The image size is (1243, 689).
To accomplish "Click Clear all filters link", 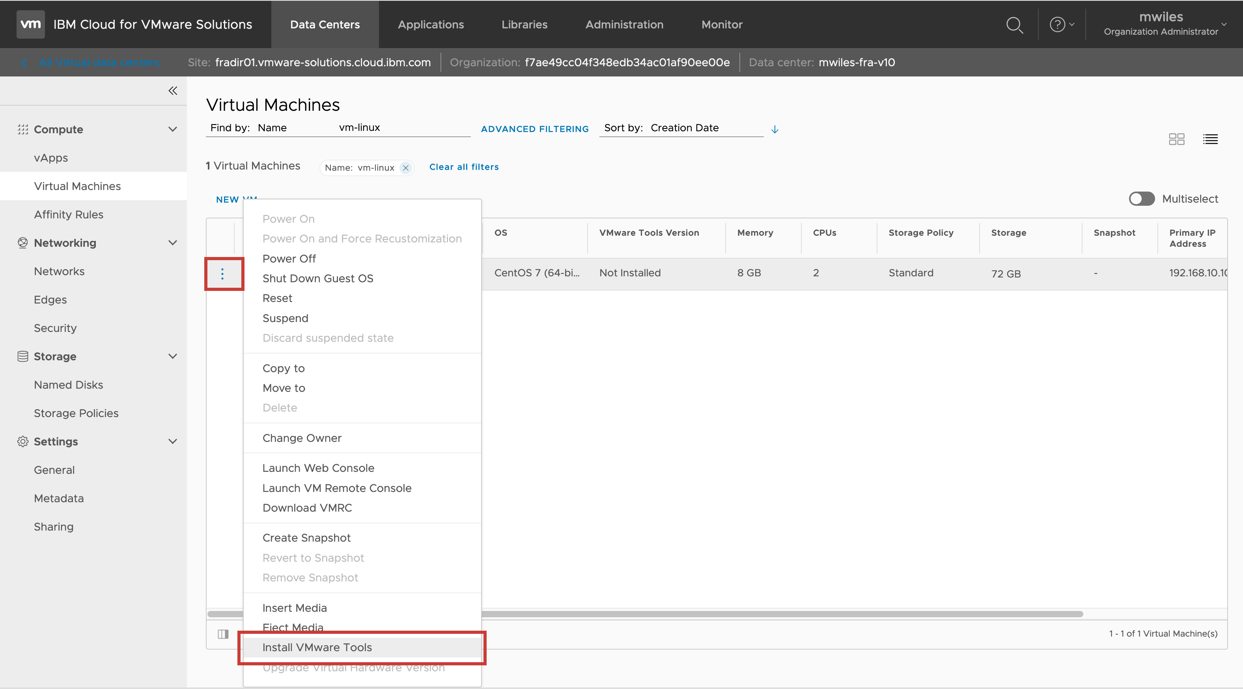I will click(464, 167).
